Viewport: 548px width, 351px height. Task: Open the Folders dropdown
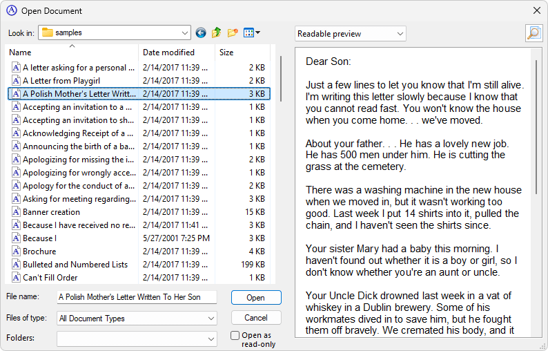[211, 339]
